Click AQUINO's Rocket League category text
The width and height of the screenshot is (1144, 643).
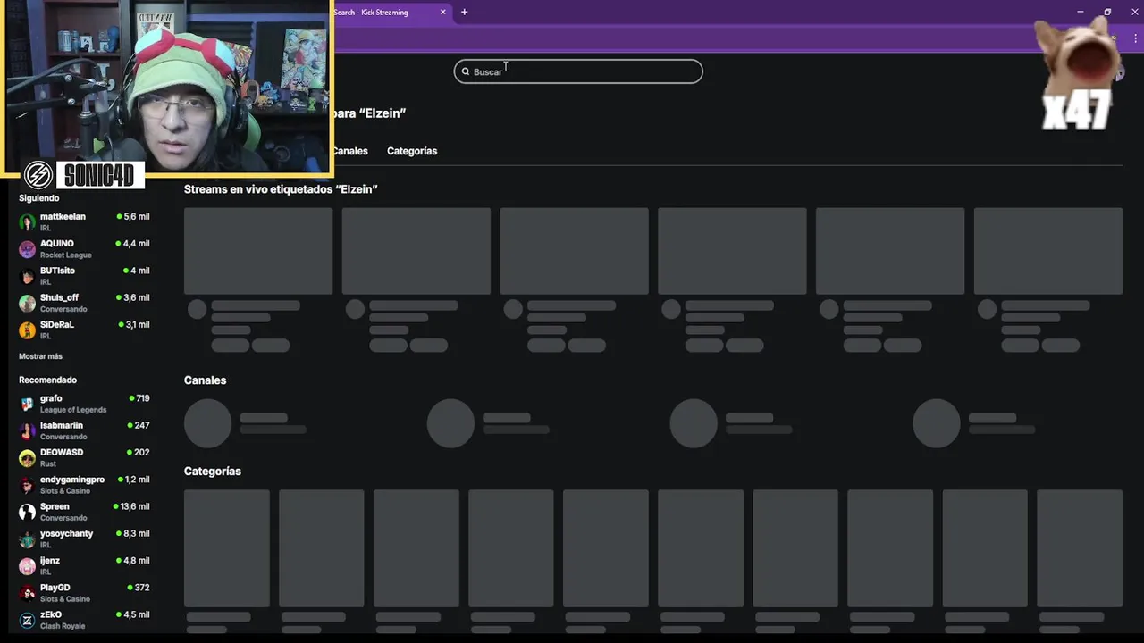[65, 255]
